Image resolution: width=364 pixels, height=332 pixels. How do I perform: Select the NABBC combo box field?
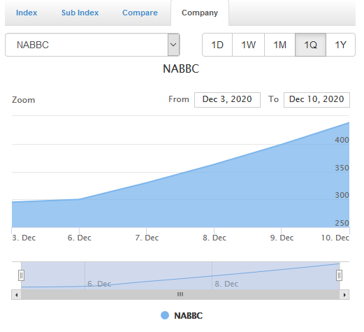(x=92, y=45)
